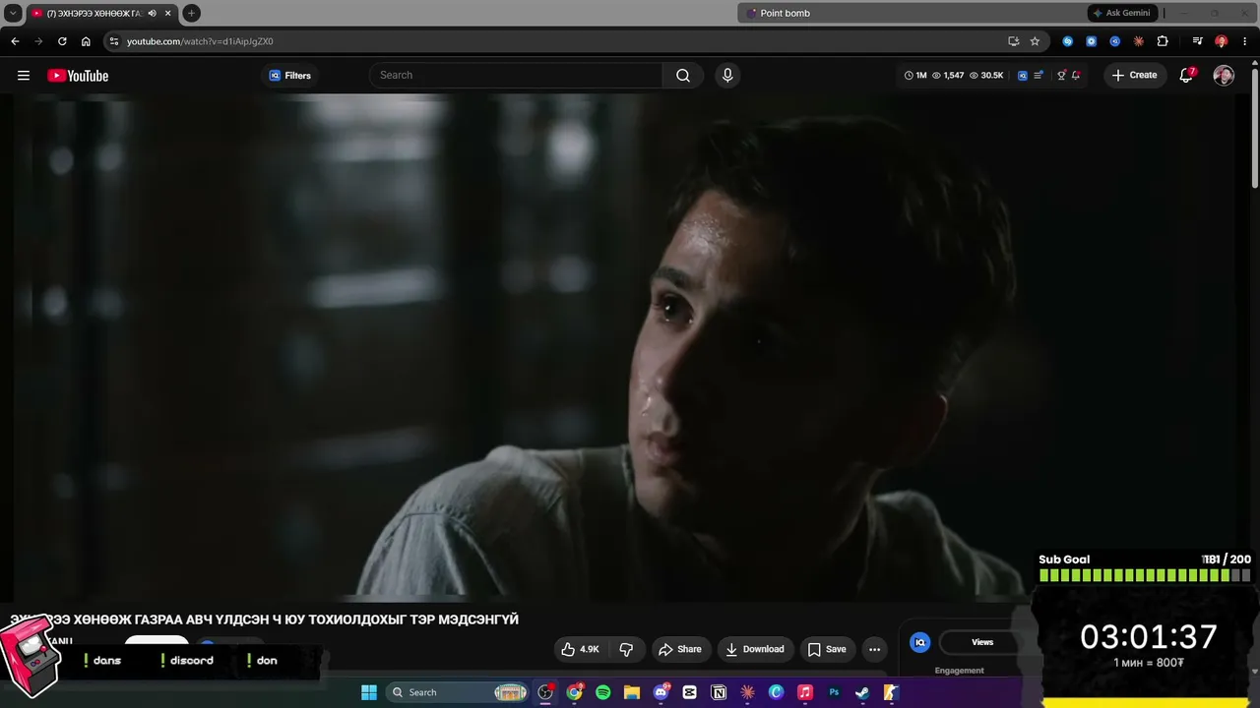Open the vidIQ list icon with blue dot
This screenshot has height=708, width=1260.
[x=1039, y=76]
